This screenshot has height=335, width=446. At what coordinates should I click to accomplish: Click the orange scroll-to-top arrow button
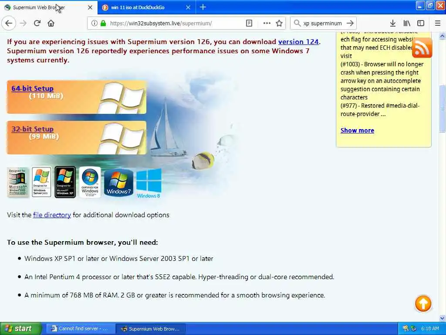point(423,304)
